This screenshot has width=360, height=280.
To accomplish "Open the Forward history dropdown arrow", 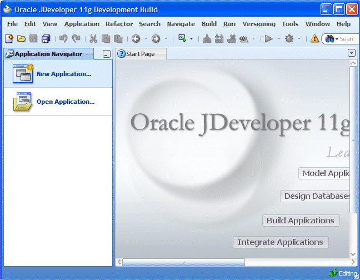I will (x=166, y=38).
